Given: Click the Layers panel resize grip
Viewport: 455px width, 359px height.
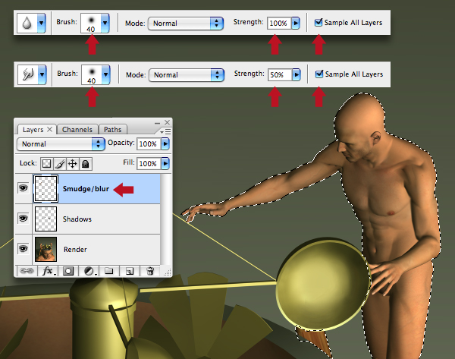Looking at the screenshot, I should coord(167,272).
